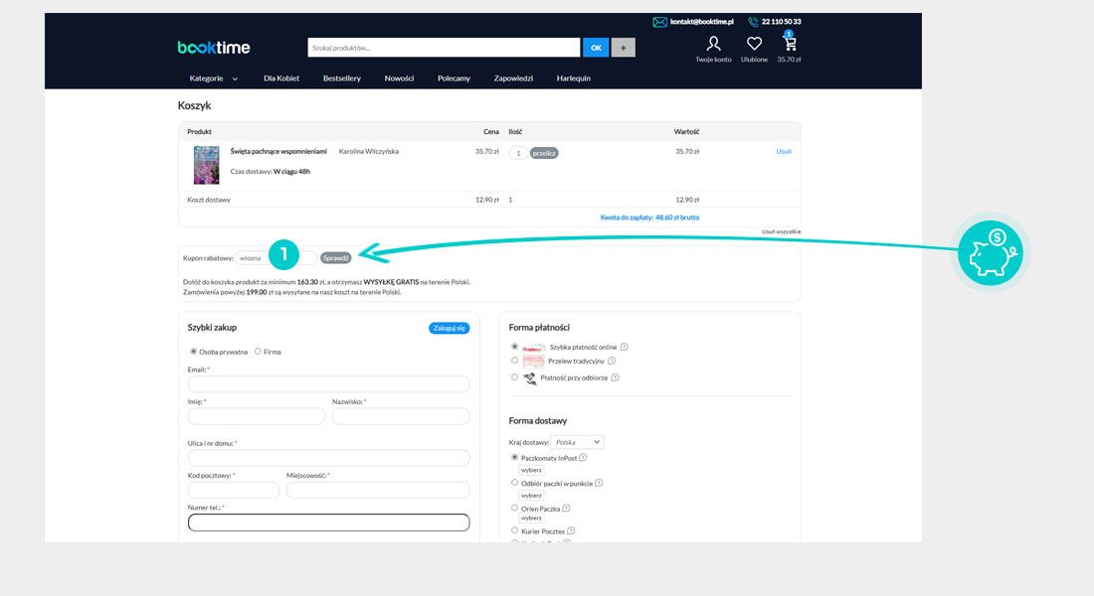The width and height of the screenshot is (1094, 596).
Task: Focus the quantity field for the book
Action: tap(518, 153)
